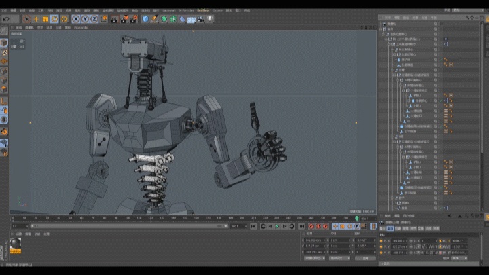Toggle the X axis lock
This screenshot has height=275, width=489.
pyautogui.click(x=76, y=19)
